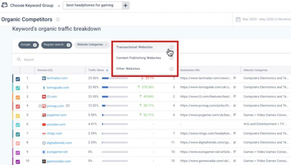The width and height of the screenshot is (291, 165).
Task: Expand the pcmag.com subdomains row
Action: (x=40, y=106)
